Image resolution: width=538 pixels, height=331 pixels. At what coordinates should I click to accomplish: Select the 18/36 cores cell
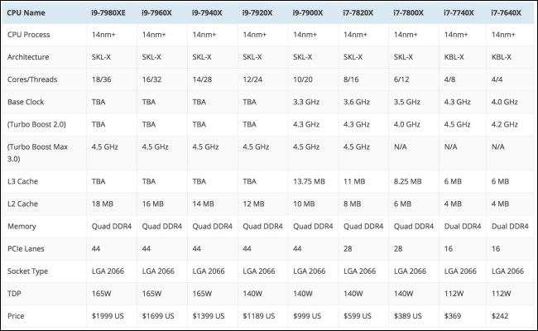(x=101, y=79)
